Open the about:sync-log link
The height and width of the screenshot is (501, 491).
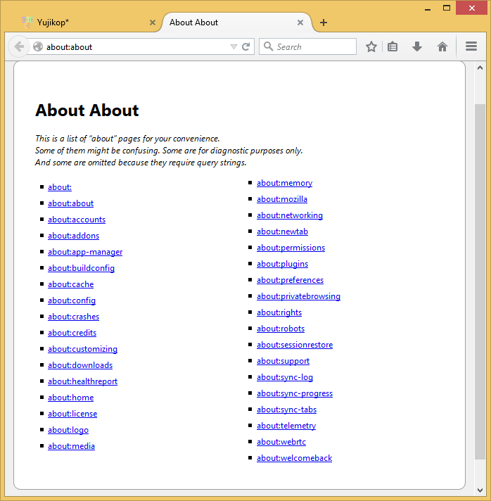(285, 377)
